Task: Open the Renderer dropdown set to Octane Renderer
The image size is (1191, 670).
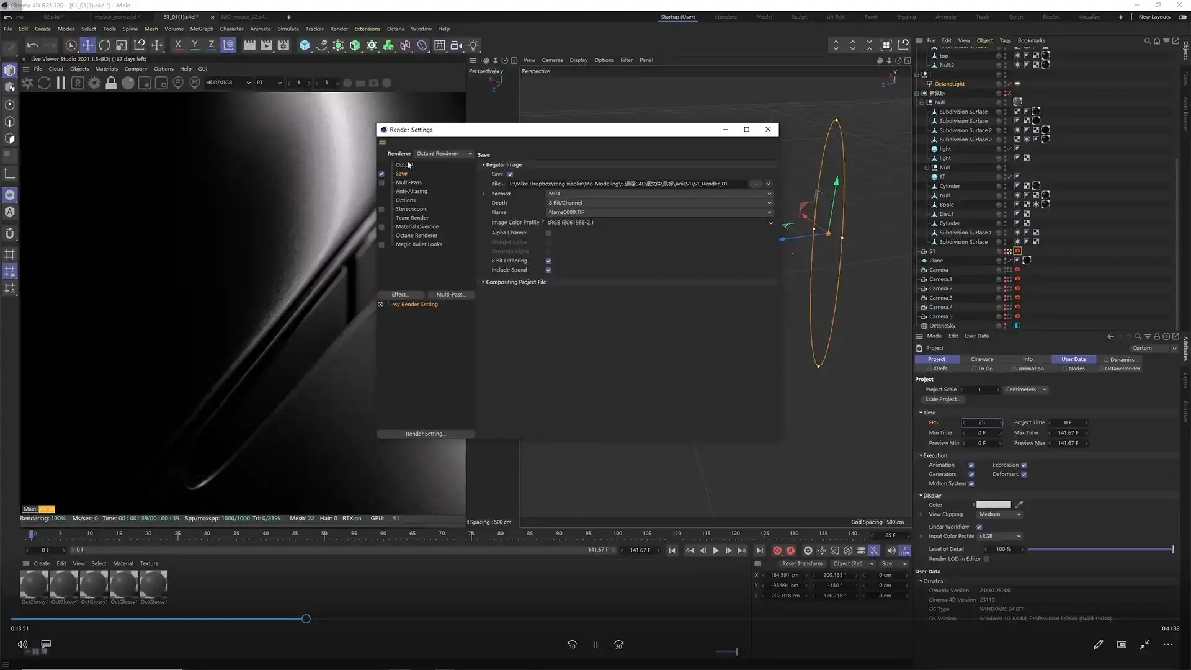Action: coord(444,153)
